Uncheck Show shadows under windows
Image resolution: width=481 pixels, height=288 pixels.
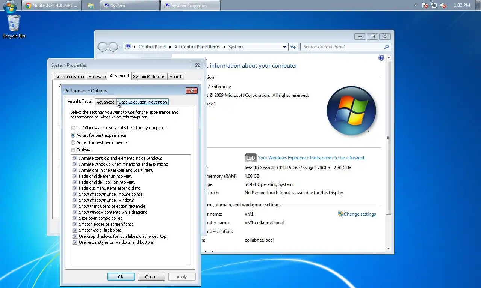click(75, 200)
